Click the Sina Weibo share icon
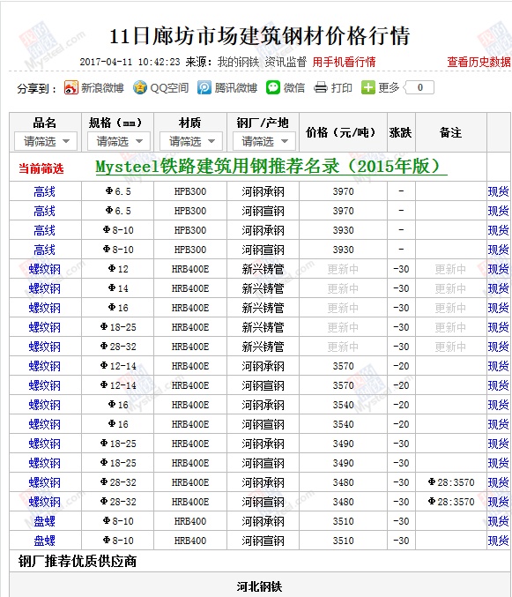Image resolution: width=512 pixels, height=597 pixels. pyautogui.click(x=71, y=87)
